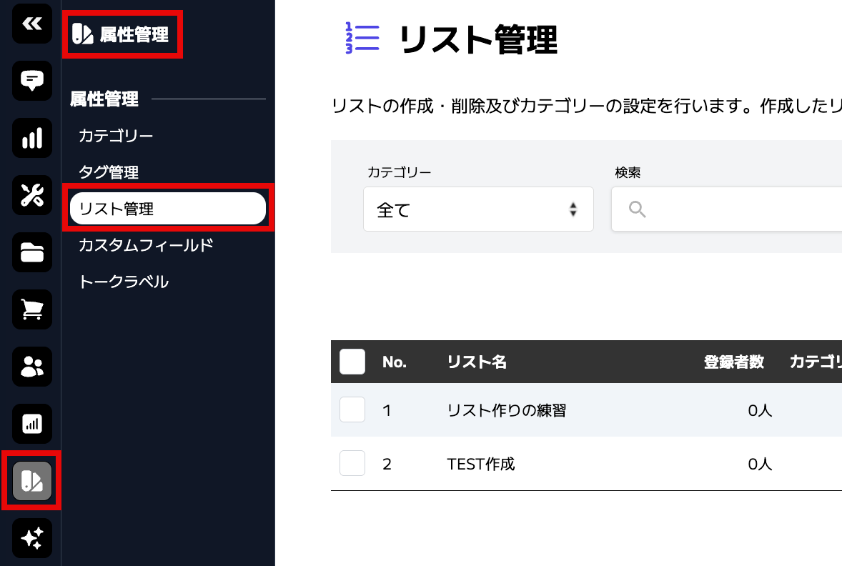Open the chat message icon
The height and width of the screenshot is (566, 842).
click(32, 81)
